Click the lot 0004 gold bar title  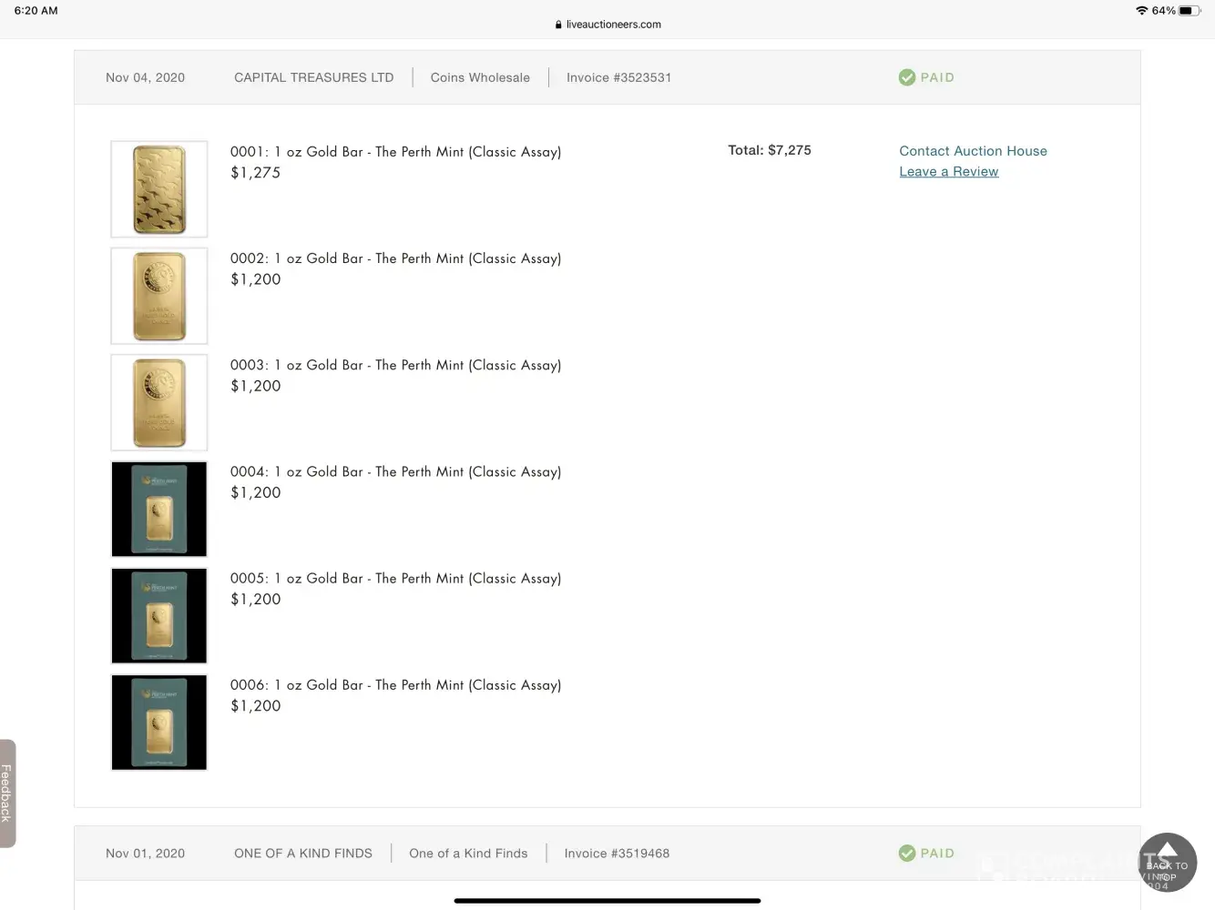pyautogui.click(x=395, y=471)
